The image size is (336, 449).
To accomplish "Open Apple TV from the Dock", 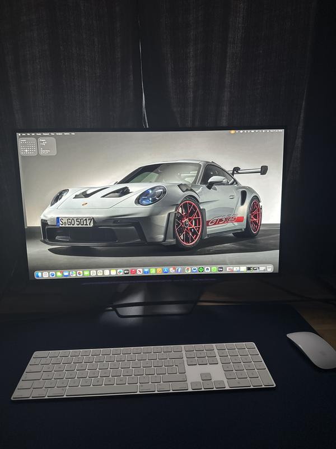I will pos(127,272).
